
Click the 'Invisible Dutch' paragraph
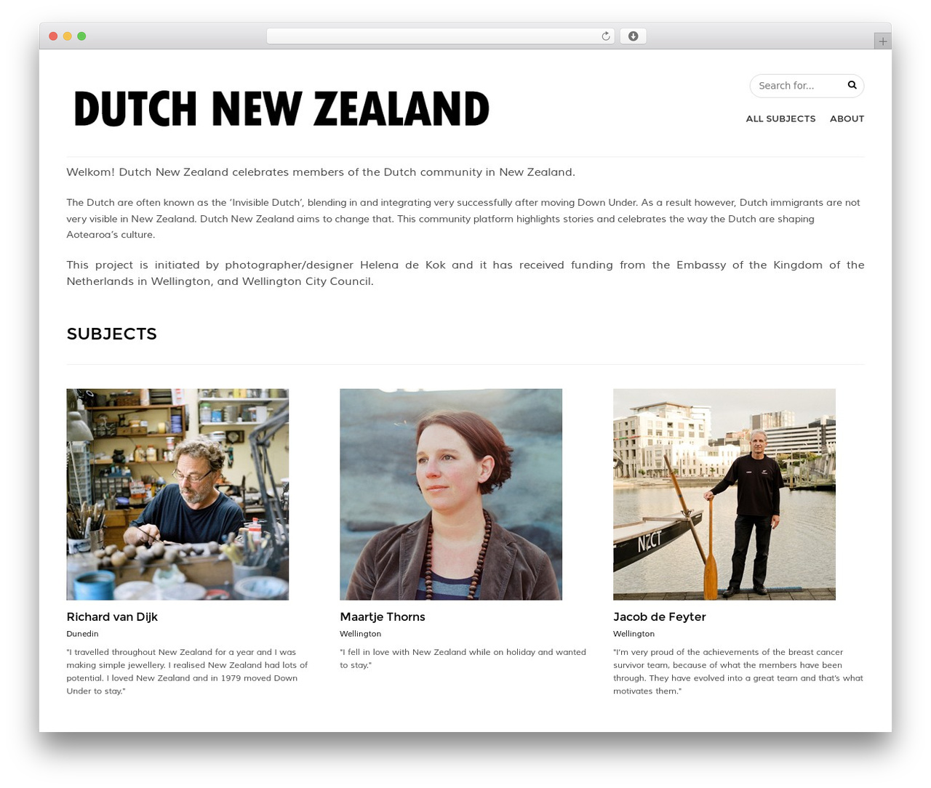point(465,219)
